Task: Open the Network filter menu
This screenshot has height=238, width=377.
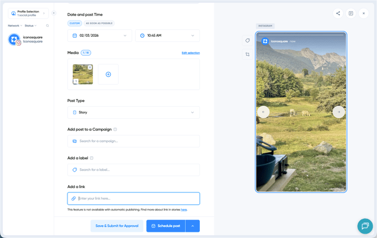Action: (15, 26)
